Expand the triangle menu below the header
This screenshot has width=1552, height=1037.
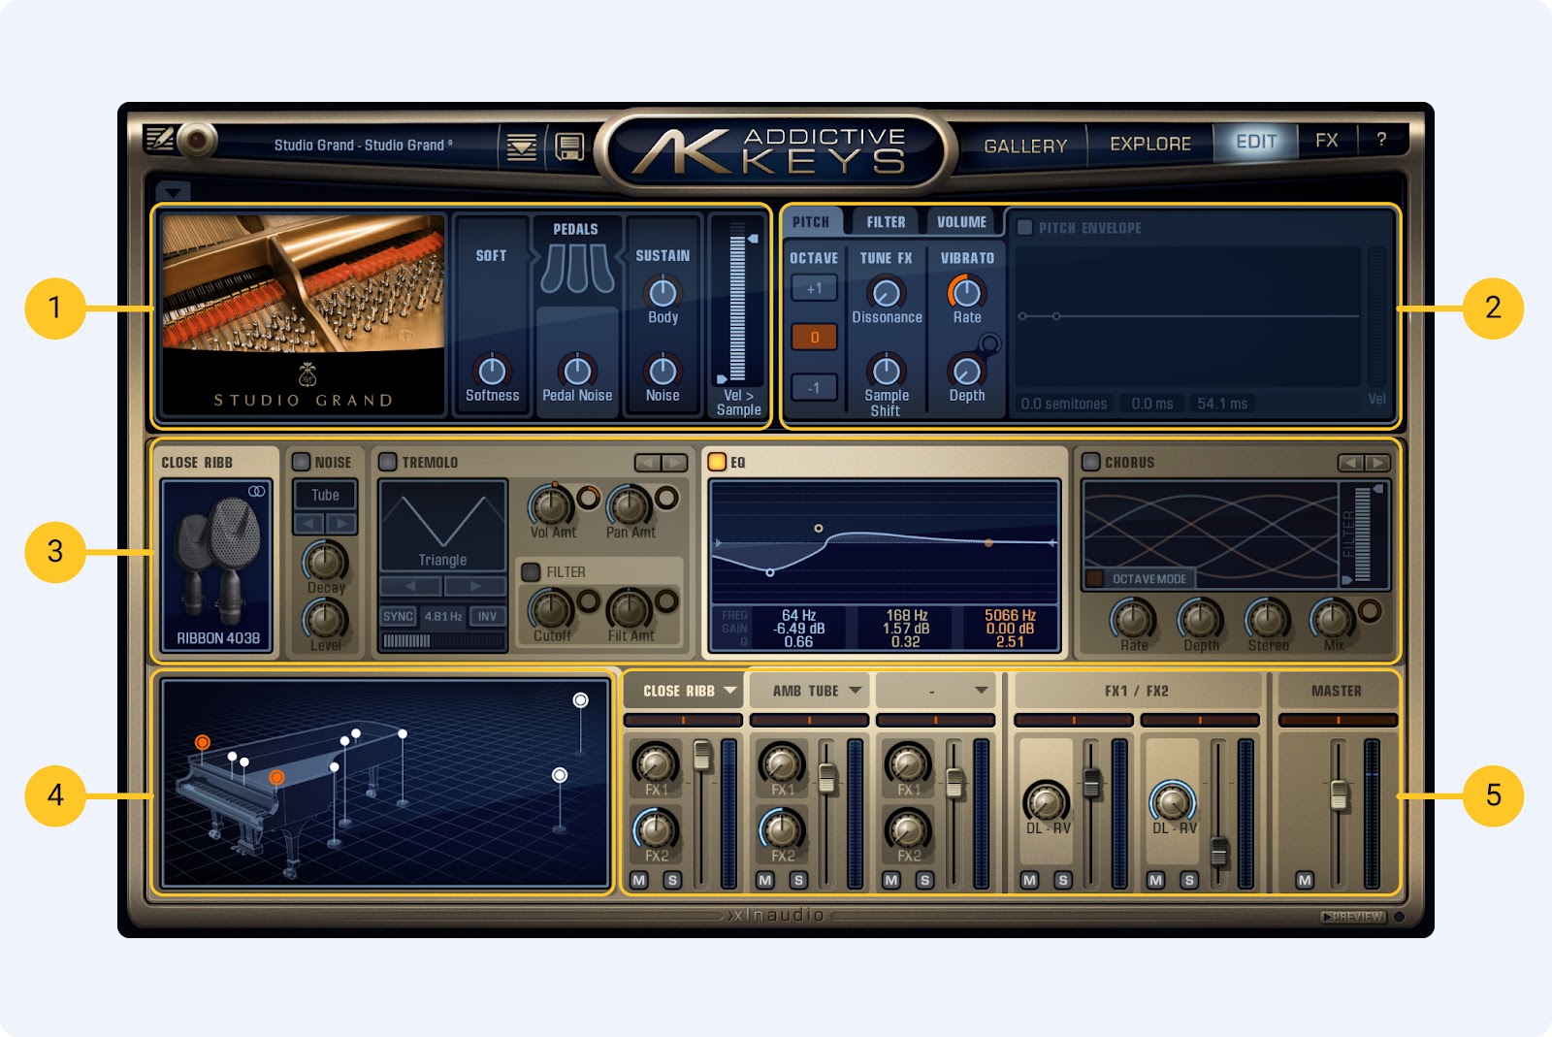(174, 191)
